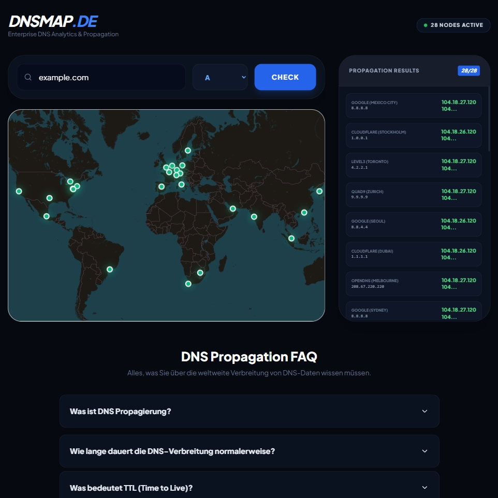Viewport: 498px width, 498px height.
Task: Click the 28/28 counter badge
Action: click(x=468, y=70)
